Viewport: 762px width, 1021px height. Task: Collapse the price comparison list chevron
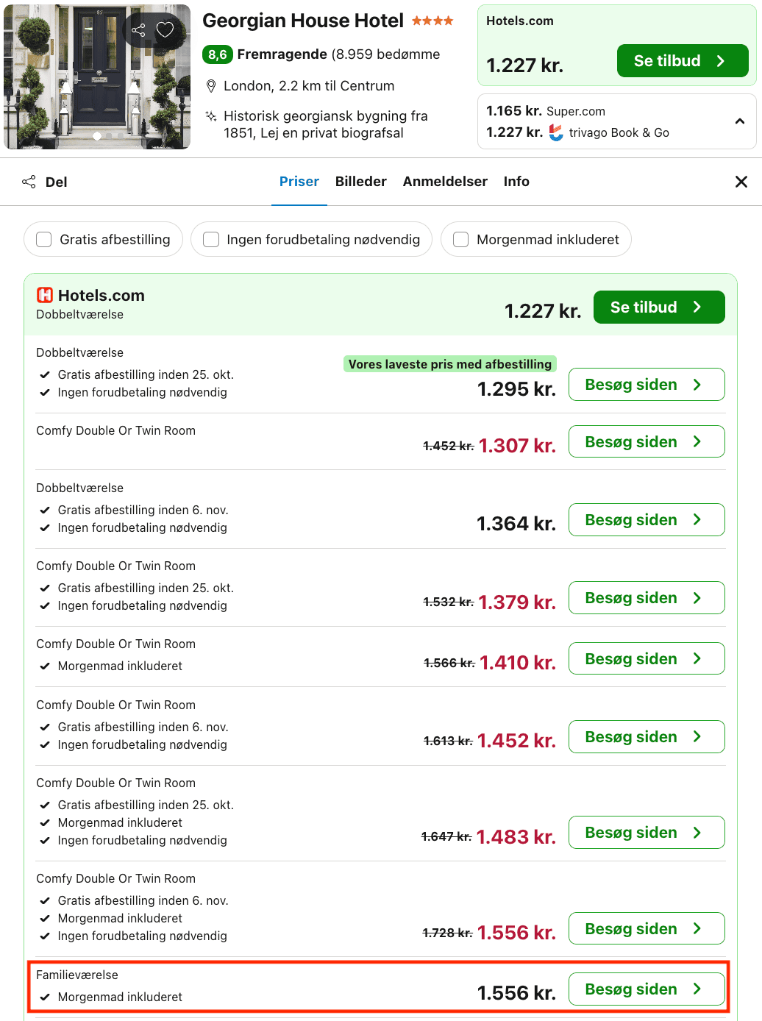(x=740, y=121)
